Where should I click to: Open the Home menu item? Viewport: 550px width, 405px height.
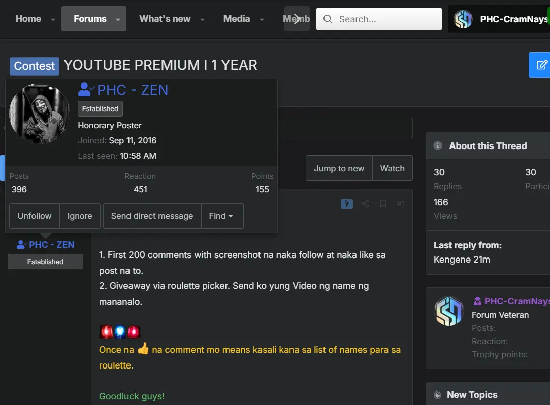point(28,19)
